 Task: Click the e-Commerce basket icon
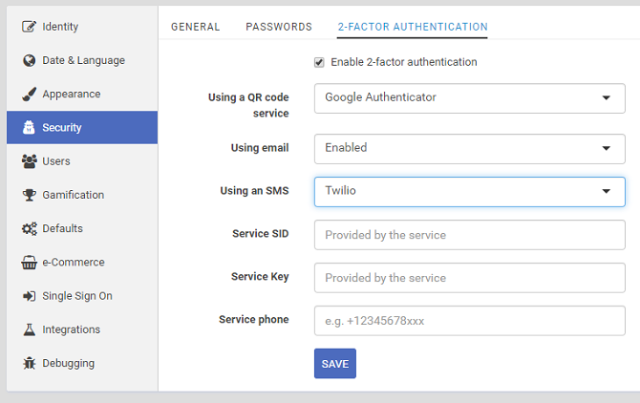(29, 263)
